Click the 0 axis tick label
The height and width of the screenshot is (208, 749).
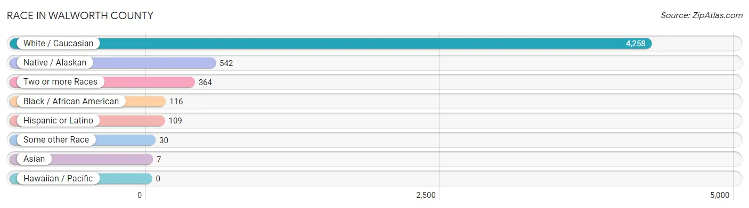tap(140, 195)
